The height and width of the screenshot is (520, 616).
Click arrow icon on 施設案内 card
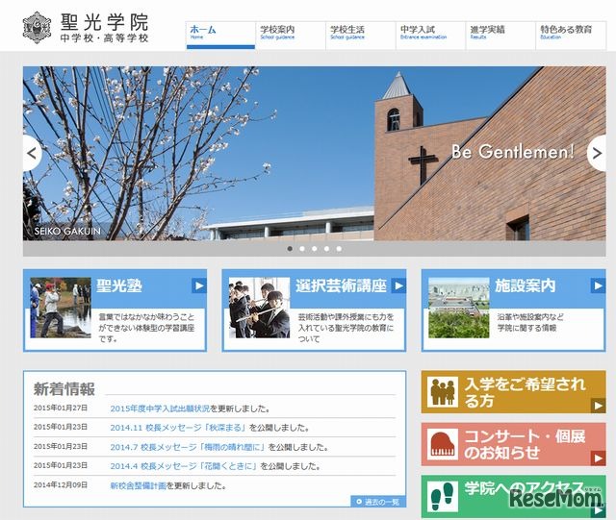coord(598,285)
